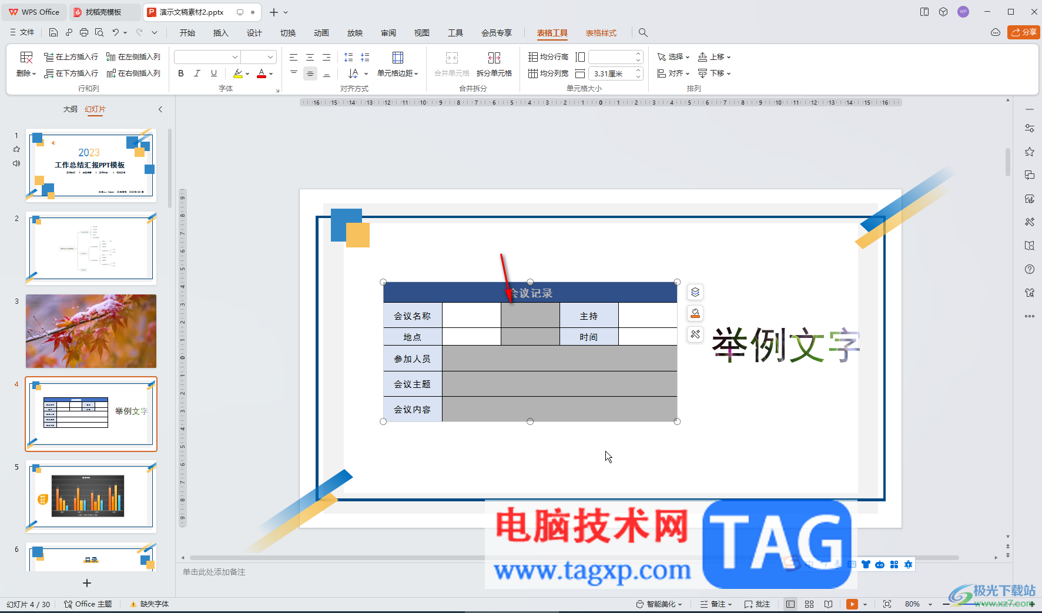The image size is (1042, 613).
Task: Open the 上移 bring forward dropdown
Action: tap(714, 57)
